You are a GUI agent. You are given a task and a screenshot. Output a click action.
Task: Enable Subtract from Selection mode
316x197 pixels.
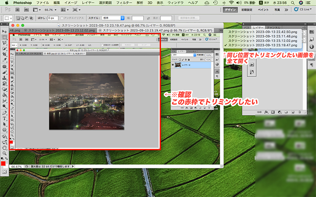coord(27,18)
